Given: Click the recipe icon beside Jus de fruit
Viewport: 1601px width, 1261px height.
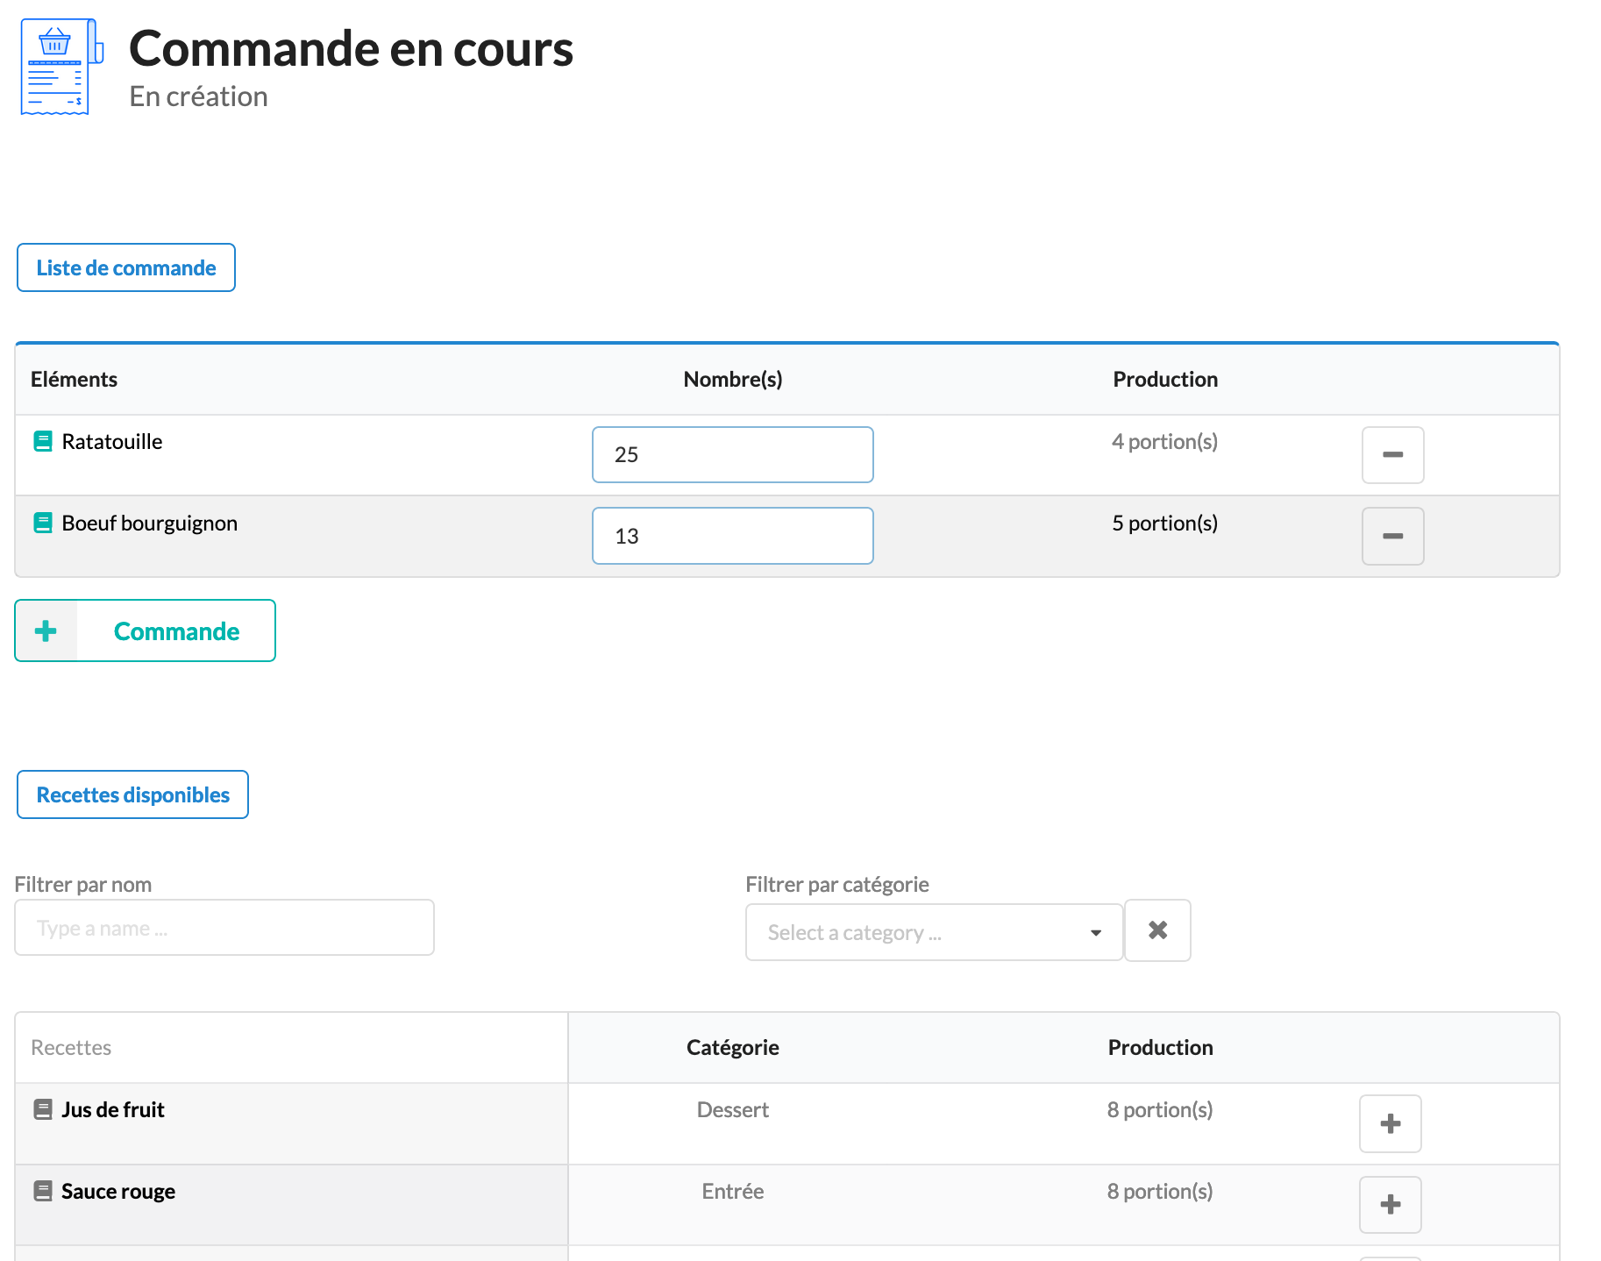Looking at the screenshot, I should tap(43, 1108).
